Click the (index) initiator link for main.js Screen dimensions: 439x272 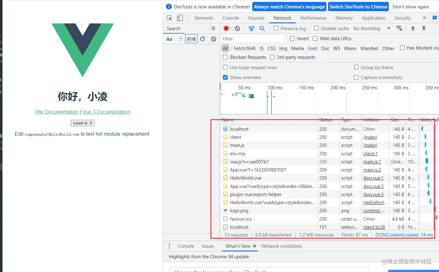pyautogui.click(x=370, y=145)
